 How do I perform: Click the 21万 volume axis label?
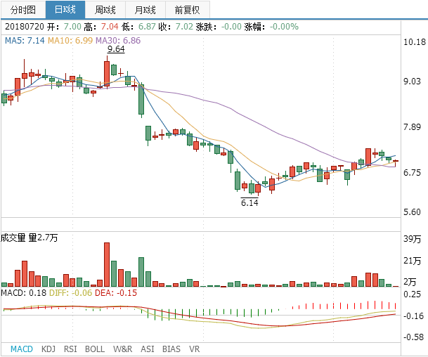(412, 261)
